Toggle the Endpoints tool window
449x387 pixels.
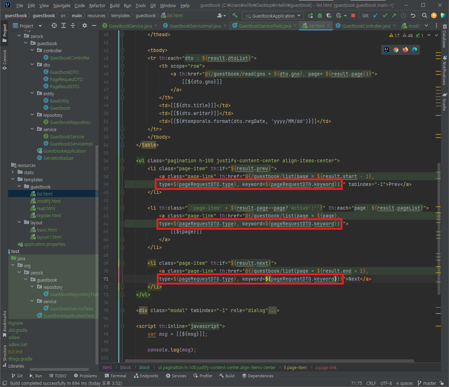[146, 376]
